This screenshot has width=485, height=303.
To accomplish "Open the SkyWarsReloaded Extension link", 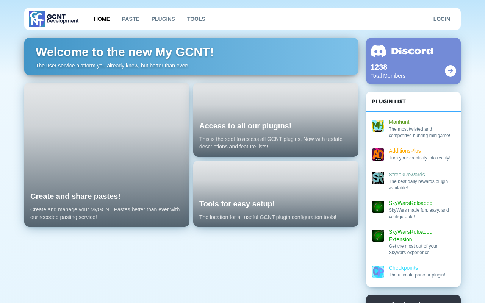I will pyautogui.click(x=410, y=236).
